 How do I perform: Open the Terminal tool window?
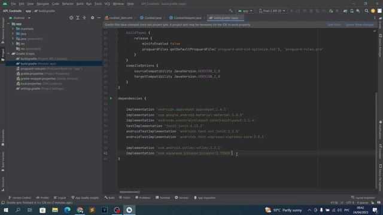click(163, 198)
